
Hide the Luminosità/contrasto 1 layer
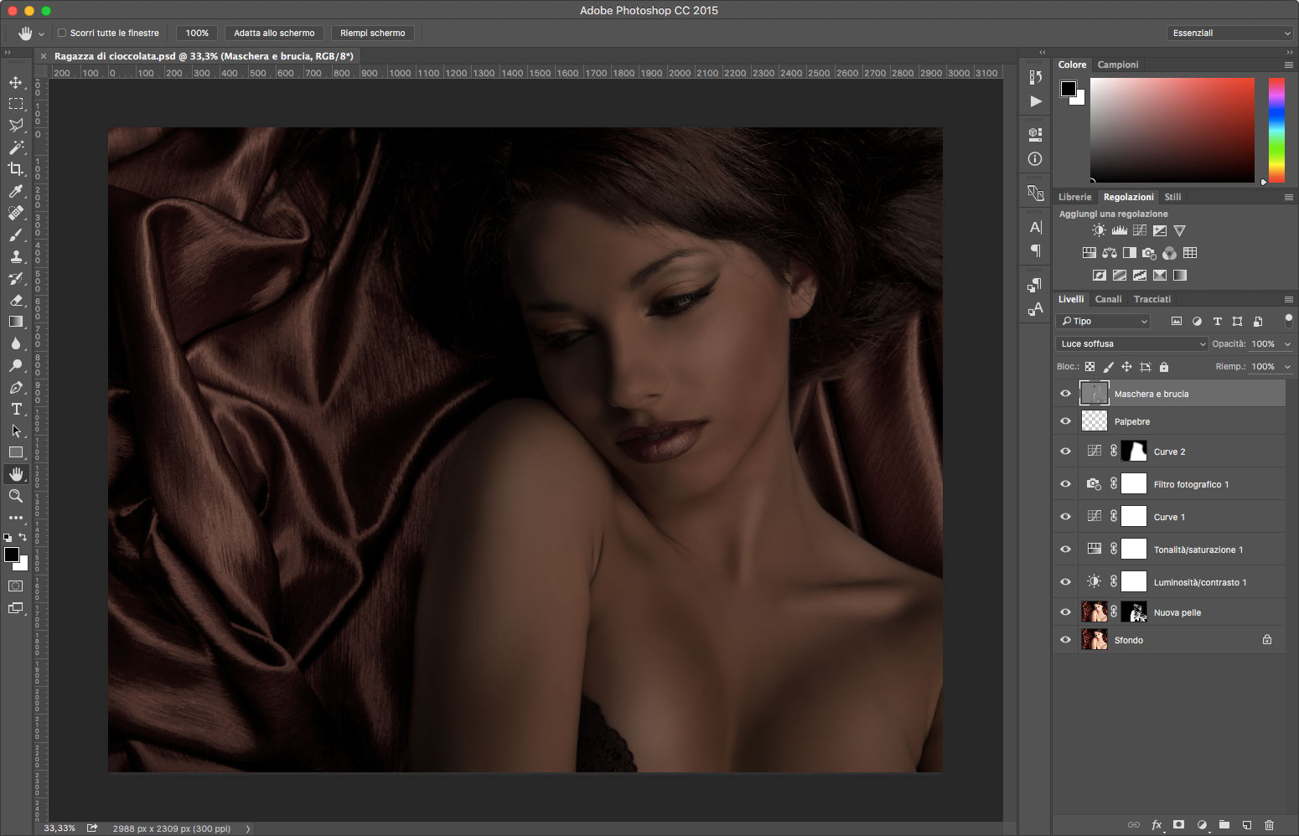point(1065,582)
